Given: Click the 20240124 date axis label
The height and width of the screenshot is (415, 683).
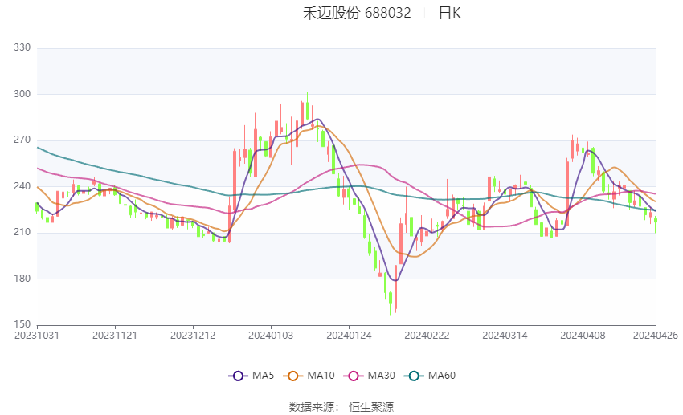Looking at the screenshot, I should tap(349, 336).
